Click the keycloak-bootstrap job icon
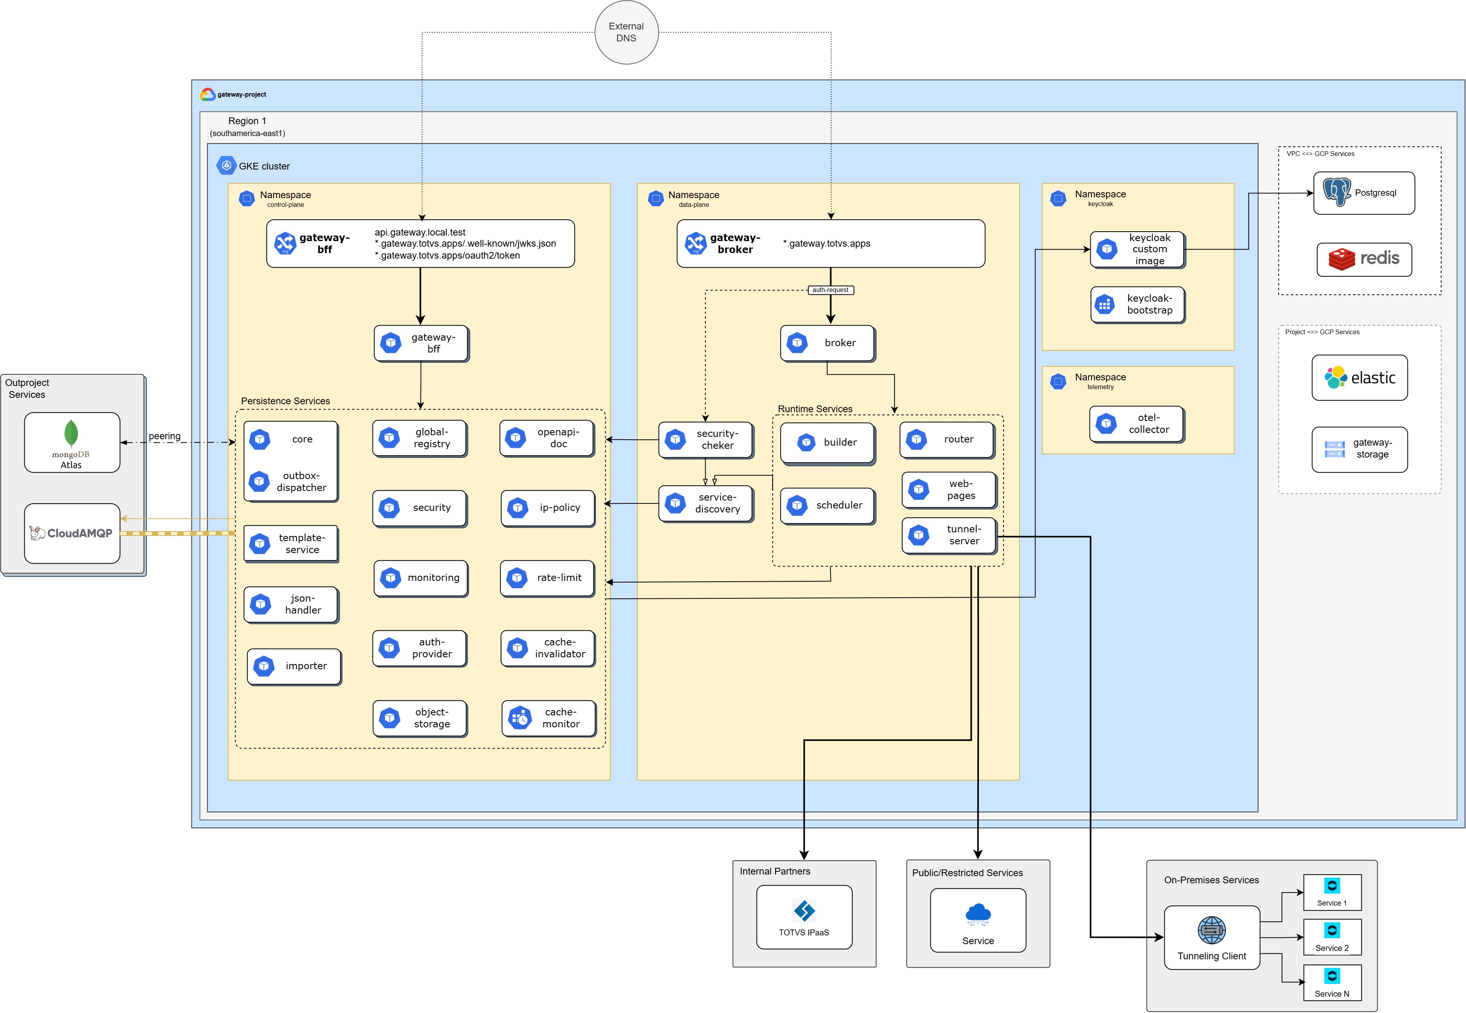This screenshot has height=1013, width=1466. (x=1105, y=305)
